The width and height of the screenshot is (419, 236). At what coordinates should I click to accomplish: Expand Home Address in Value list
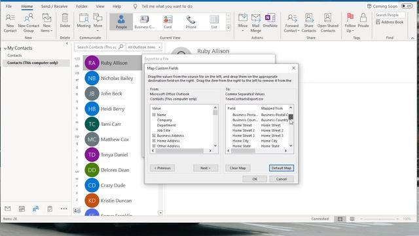pos(154,141)
